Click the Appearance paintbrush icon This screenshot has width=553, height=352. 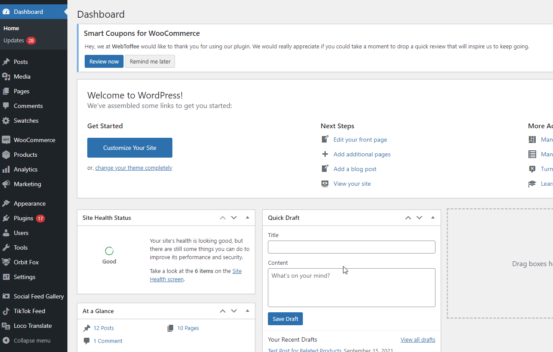[x=6, y=203]
